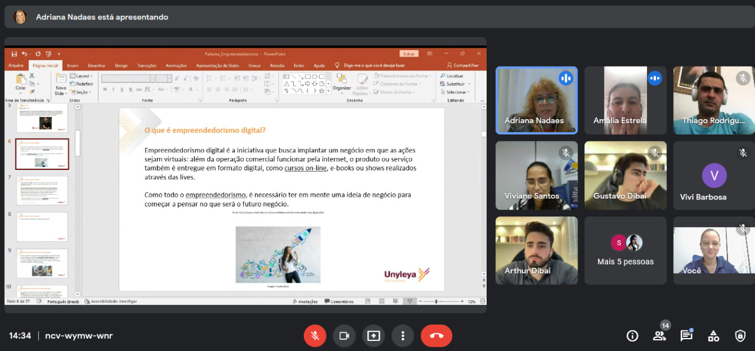The height and width of the screenshot is (351, 755).
Task: Open the host controls shield icon
Action: point(740,336)
